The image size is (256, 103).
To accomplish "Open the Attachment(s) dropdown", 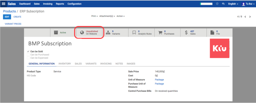I will pyautogui.click(x=107, y=16).
